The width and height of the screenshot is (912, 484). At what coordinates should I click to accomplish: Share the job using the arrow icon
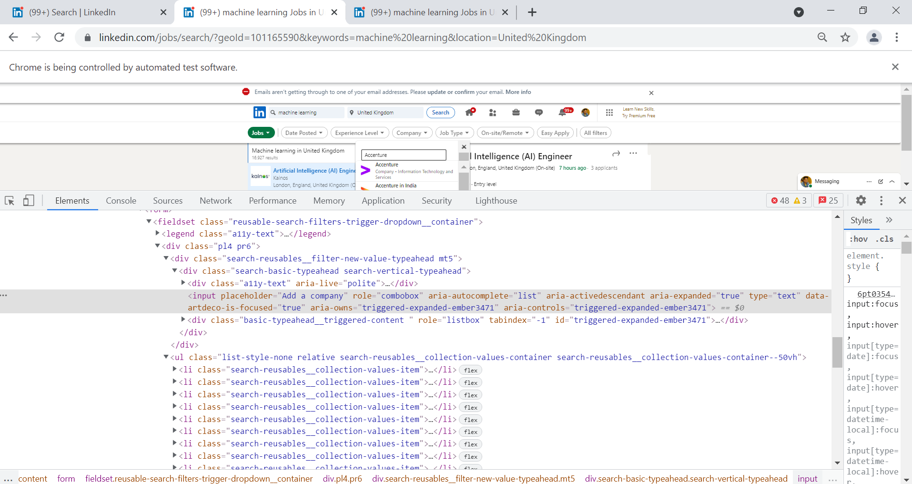coord(616,153)
